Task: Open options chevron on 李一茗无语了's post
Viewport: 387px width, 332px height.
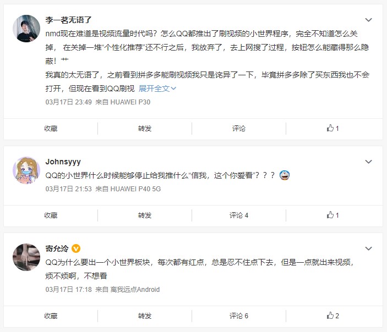Action: pyautogui.click(x=368, y=20)
